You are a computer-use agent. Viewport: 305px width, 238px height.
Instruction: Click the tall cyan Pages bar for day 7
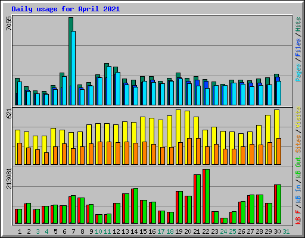[73, 68]
